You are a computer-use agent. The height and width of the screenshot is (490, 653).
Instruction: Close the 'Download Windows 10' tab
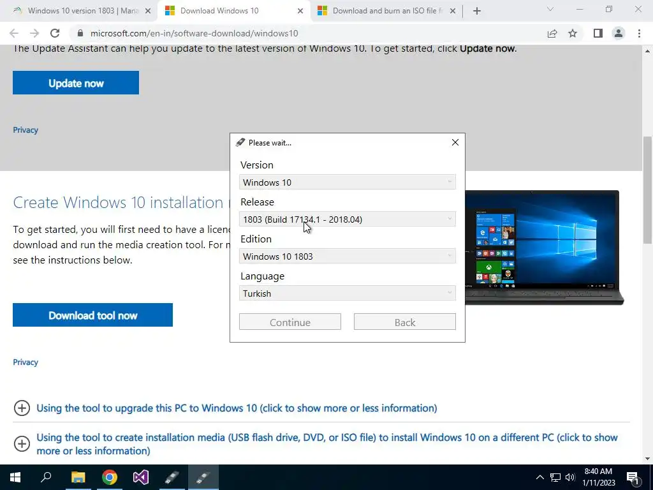[300, 11]
